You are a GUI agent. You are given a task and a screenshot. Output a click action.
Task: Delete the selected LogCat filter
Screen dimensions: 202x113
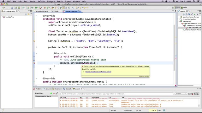[54, 93]
